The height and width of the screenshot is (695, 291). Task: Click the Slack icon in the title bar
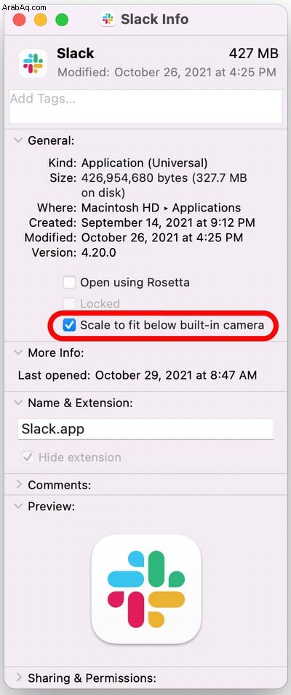click(108, 20)
